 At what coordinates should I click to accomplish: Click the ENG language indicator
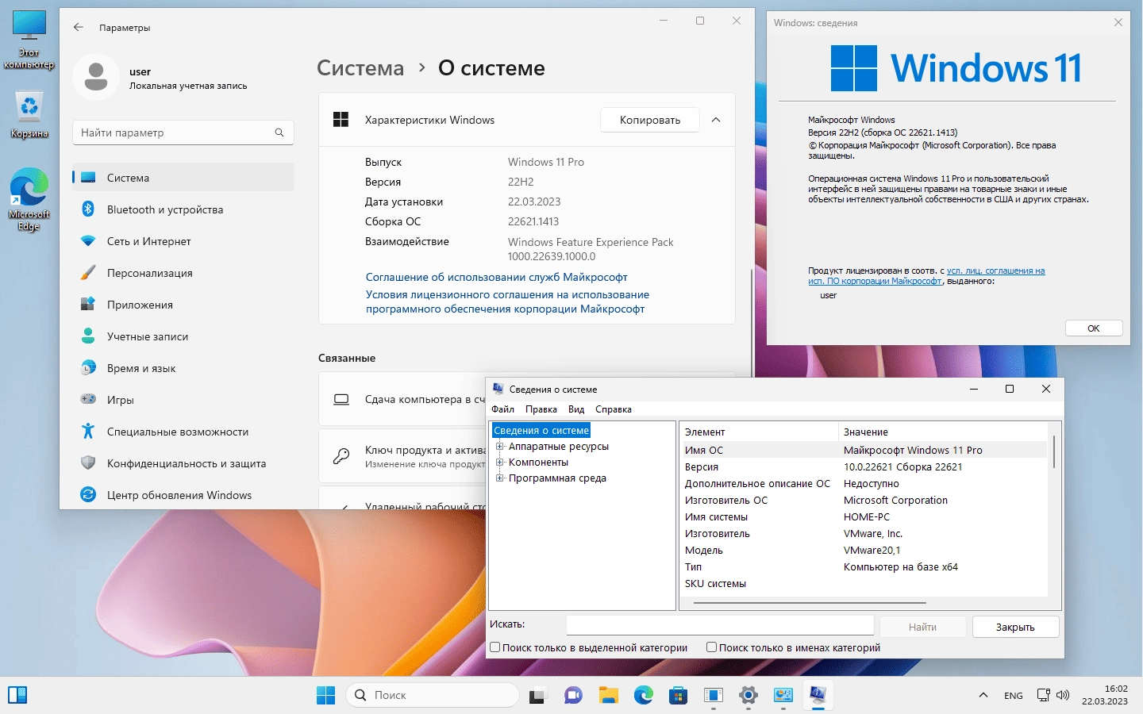[x=1013, y=696]
